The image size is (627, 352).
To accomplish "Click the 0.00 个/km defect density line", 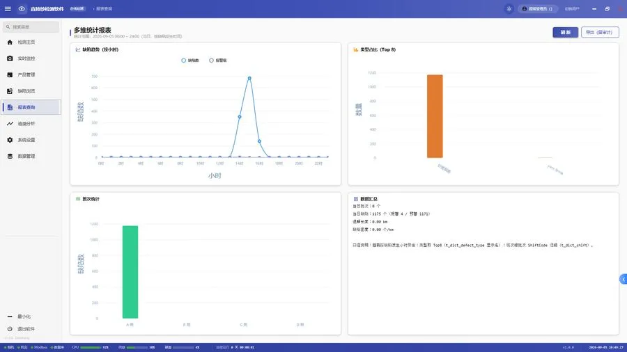I will click(373, 230).
